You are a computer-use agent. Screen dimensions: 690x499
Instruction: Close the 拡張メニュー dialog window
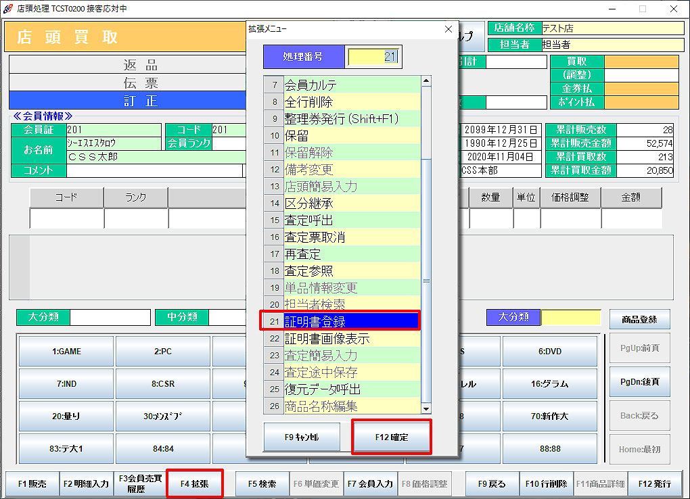coord(448,29)
